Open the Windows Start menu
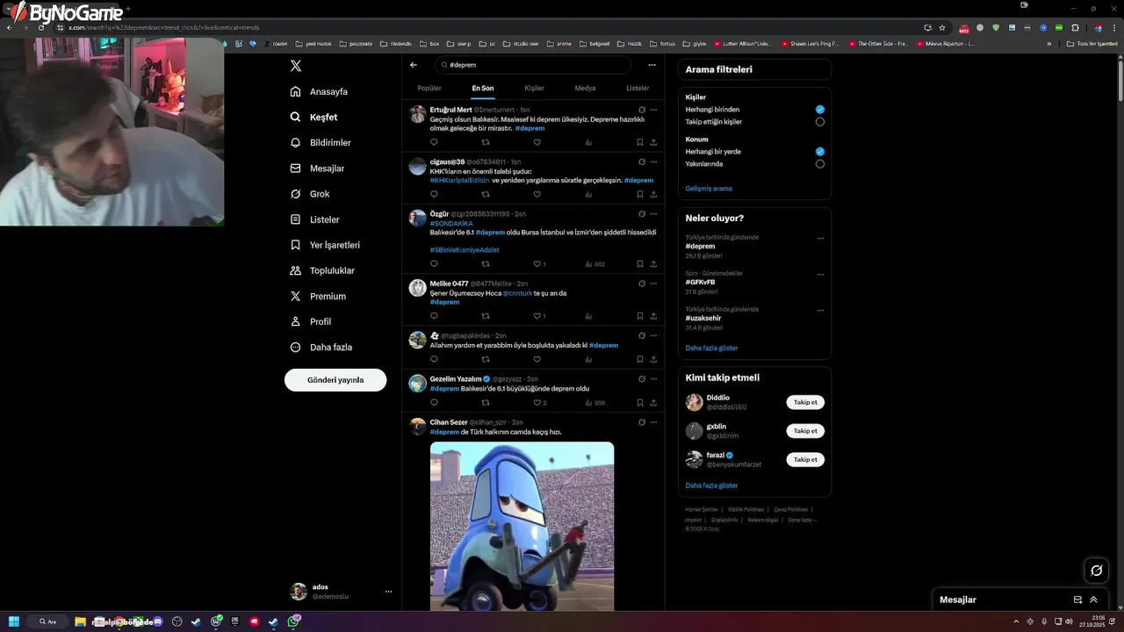 click(14, 621)
